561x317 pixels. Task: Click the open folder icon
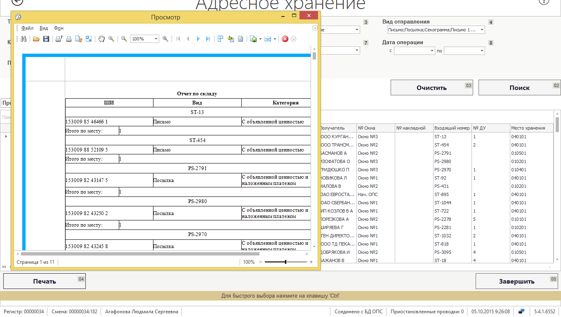pyautogui.click(x=36, y=39)
